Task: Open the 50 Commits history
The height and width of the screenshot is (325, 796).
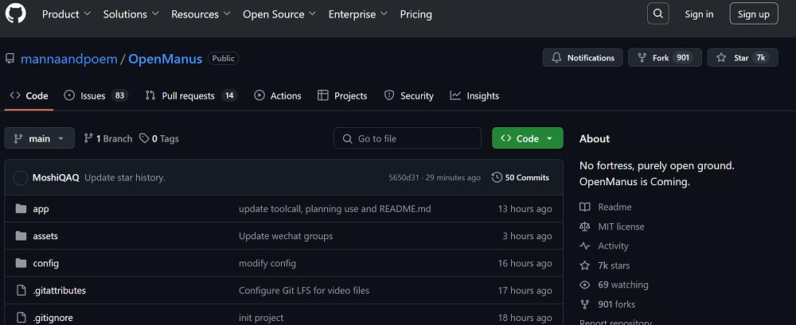Action: pyautogui.click(x=521, y=177)
